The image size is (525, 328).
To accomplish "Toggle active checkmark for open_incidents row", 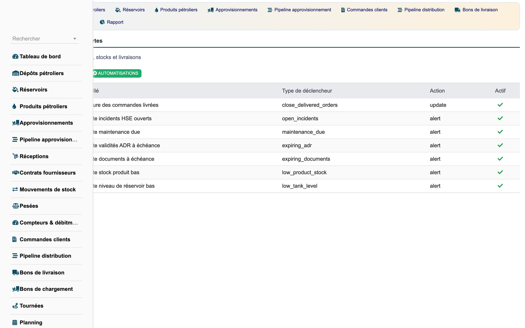I will pyautogui.click(x=500, y=118).
